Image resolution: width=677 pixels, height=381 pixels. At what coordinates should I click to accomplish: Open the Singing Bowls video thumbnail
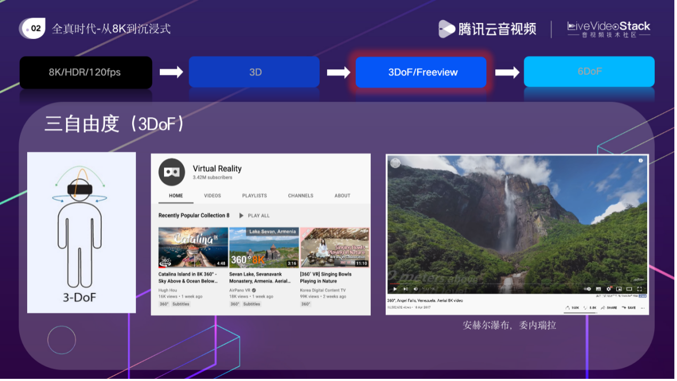tap(335, 247)
